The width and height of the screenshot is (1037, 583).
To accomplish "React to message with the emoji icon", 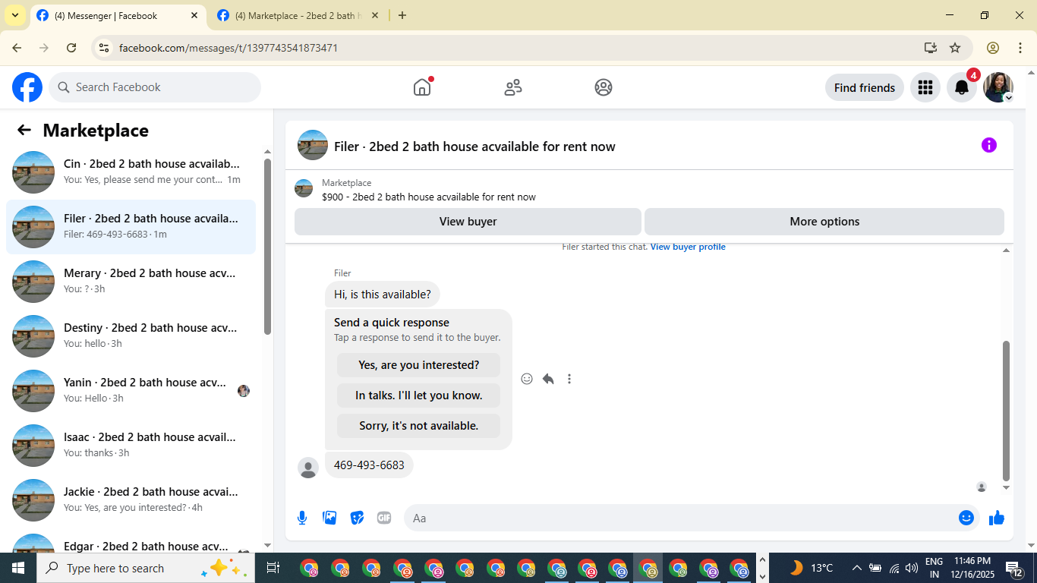I will (527, 379).
